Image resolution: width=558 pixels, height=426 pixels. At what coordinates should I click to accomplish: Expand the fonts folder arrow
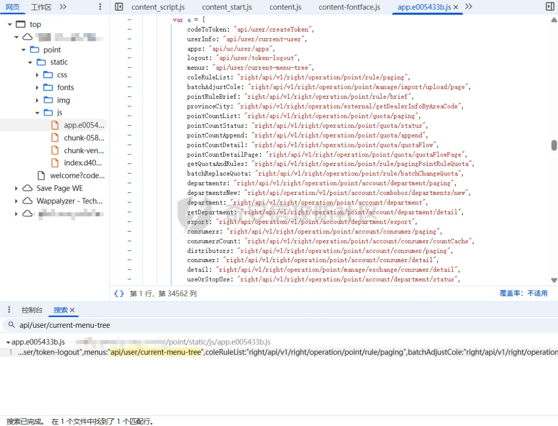[x=37, y=87]
